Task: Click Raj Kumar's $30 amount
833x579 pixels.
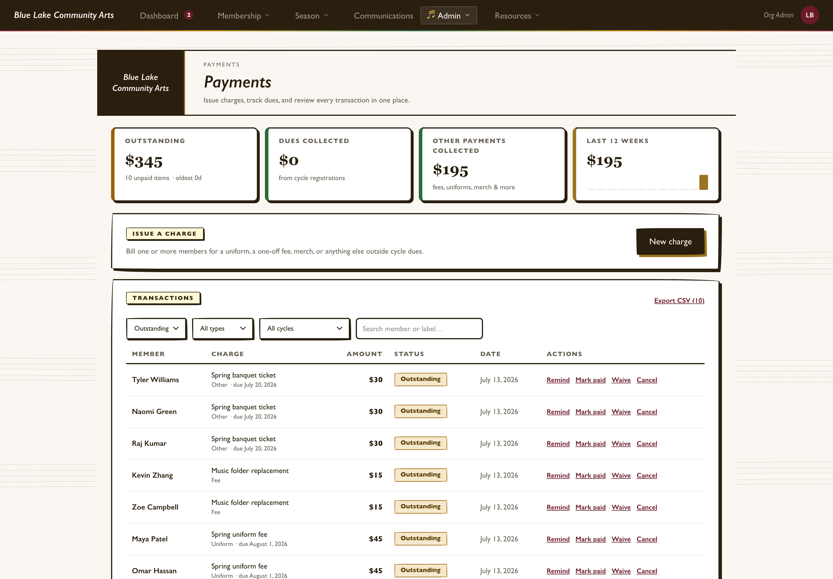Action: click(375, 444)
